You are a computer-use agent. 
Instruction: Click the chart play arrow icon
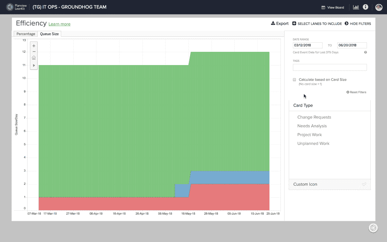click(34, 65)
